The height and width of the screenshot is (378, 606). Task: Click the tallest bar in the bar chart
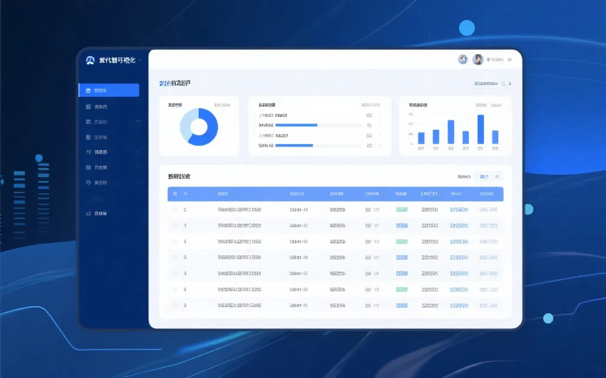pos(481,129)
